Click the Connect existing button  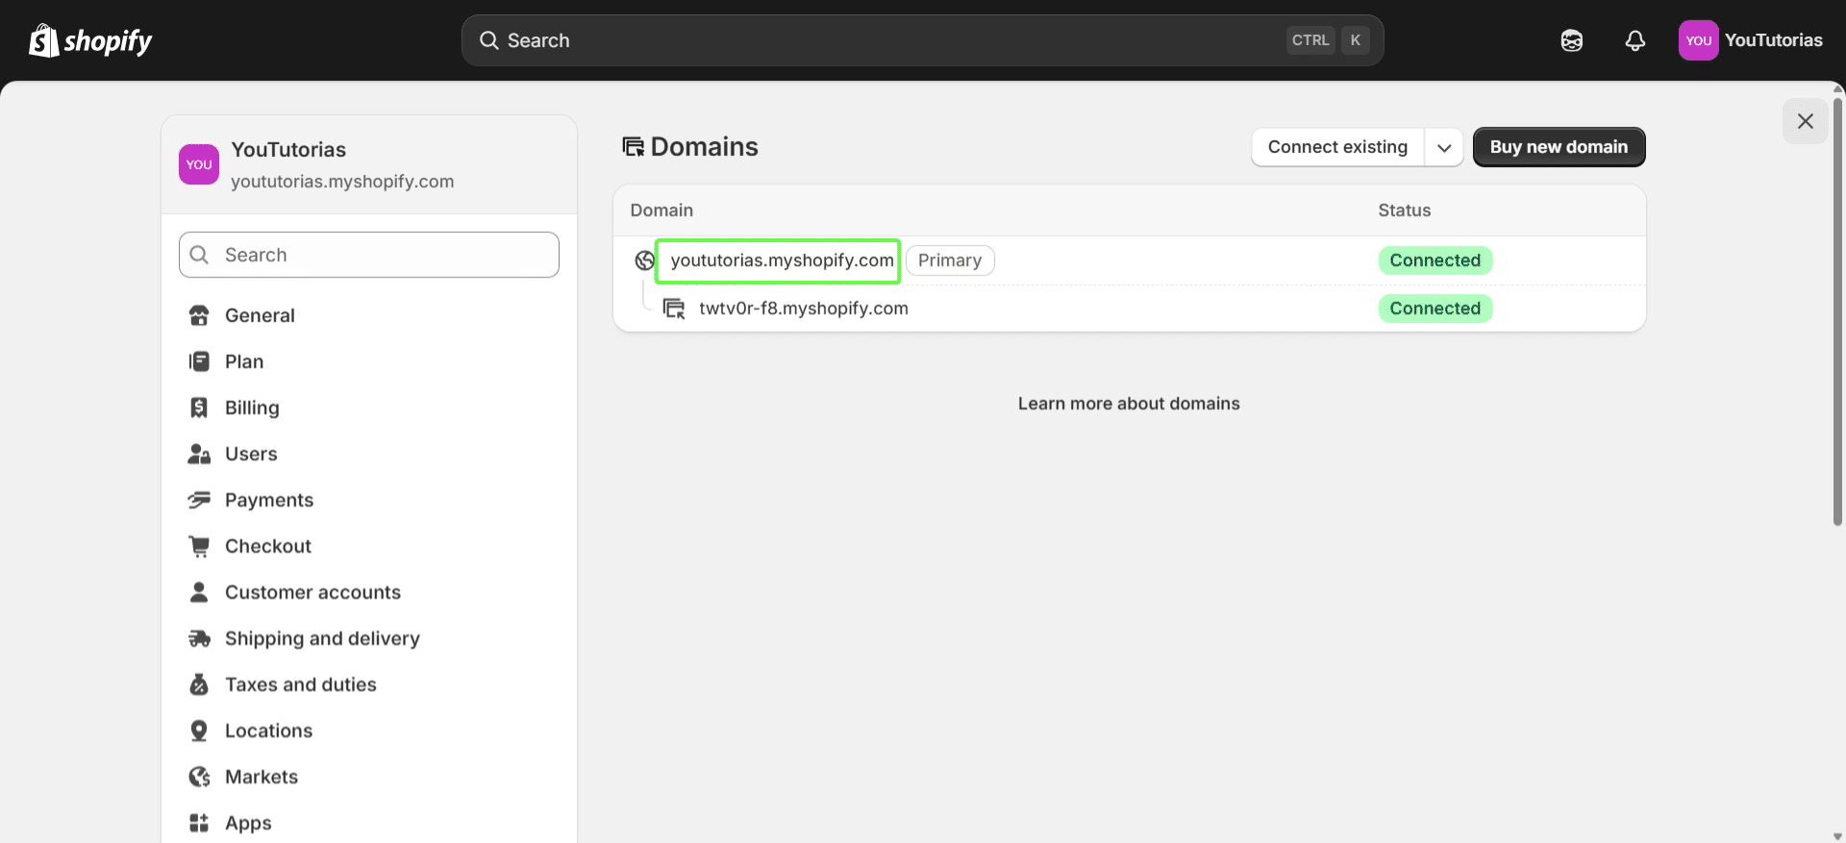click(1337, 147)
